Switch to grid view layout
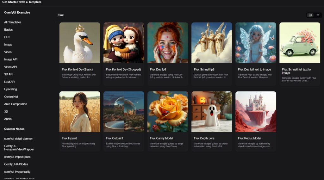Viewport: 324px width, 180px height. click(310, 15)
